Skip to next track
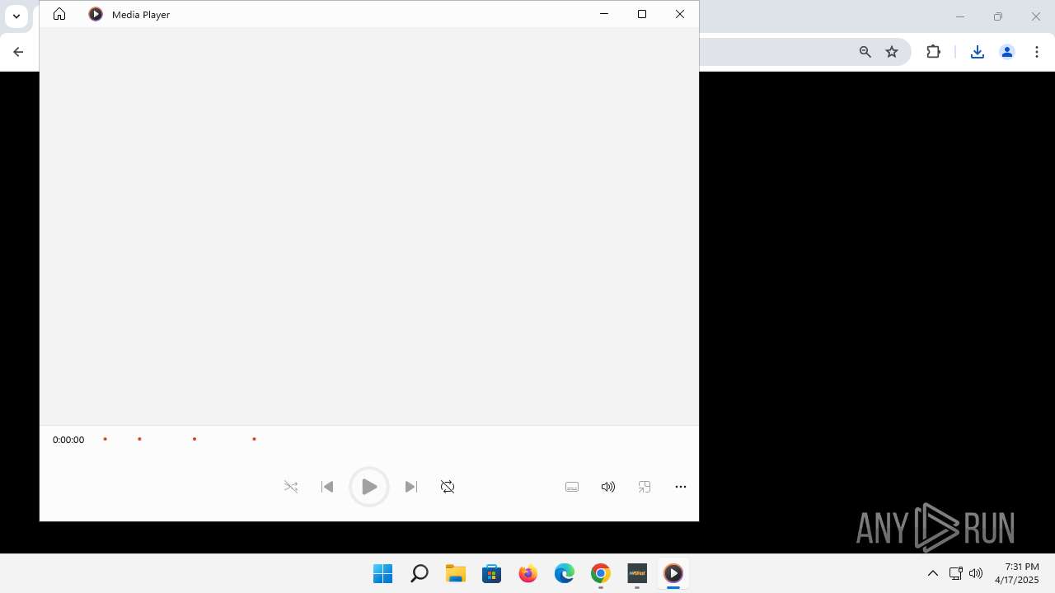This screenshot has height=593, width=1055. 411,487
